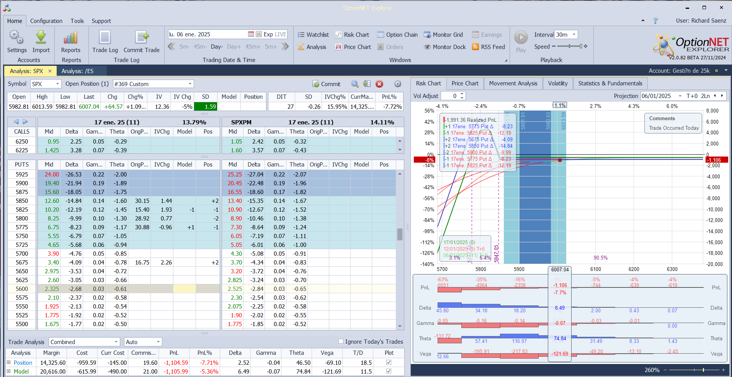Open the #369 Custom position dropdown
Viewport: 732px width, 377px height.
(x=190, y=84)
